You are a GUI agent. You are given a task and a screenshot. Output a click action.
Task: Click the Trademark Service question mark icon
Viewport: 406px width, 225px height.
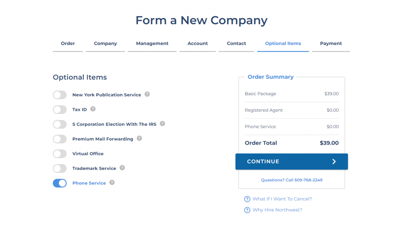click(x=122, y=168)
